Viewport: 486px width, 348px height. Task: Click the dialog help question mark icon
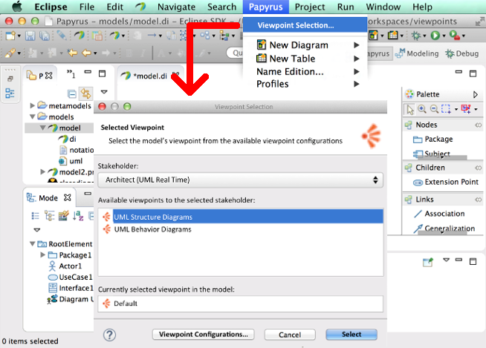tap(109, 335)
